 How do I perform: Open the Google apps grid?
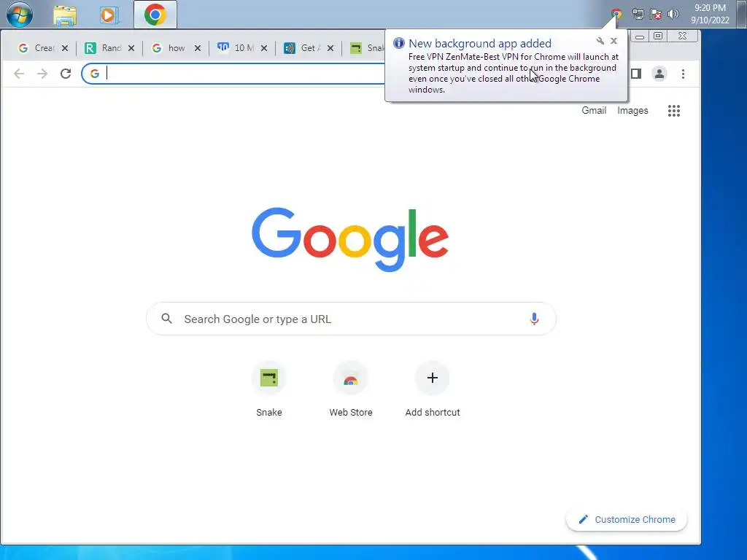pos(673,111)
